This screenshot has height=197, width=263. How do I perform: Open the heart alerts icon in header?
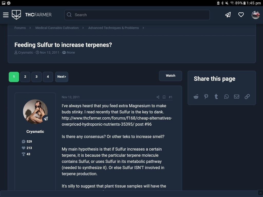[241, 15]
